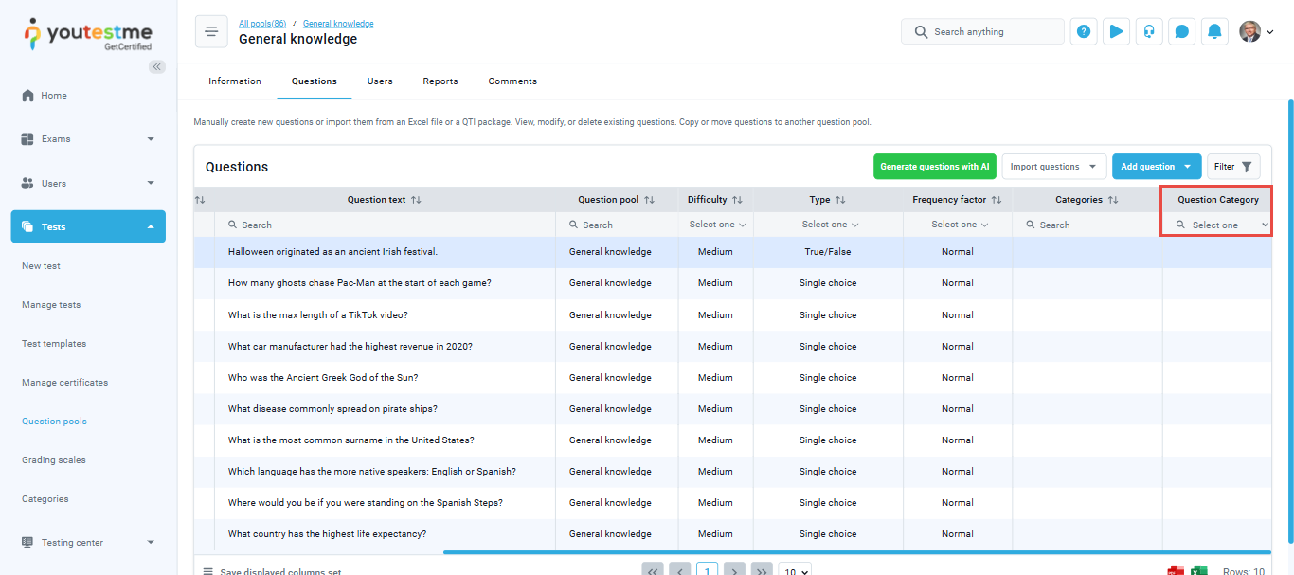Open the Difficulty filter dropdown
This screenshot has height=575, width=1294.
[x=717, y=225]
